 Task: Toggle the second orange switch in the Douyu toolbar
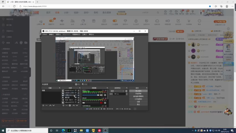click(115, 21)
